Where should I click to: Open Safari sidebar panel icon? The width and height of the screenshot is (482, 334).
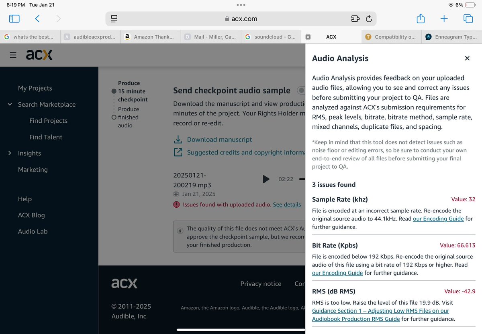tap(14, 18)
